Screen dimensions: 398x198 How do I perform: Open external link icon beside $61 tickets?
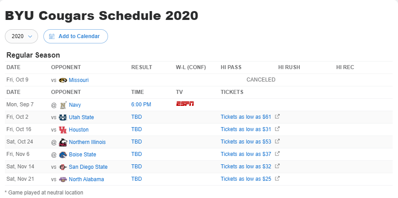coord(278,116)
